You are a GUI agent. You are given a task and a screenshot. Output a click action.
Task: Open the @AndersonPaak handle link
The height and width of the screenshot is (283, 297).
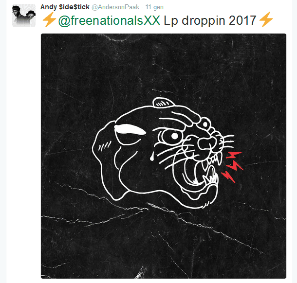pyautogui.click(x=115, y=7)
